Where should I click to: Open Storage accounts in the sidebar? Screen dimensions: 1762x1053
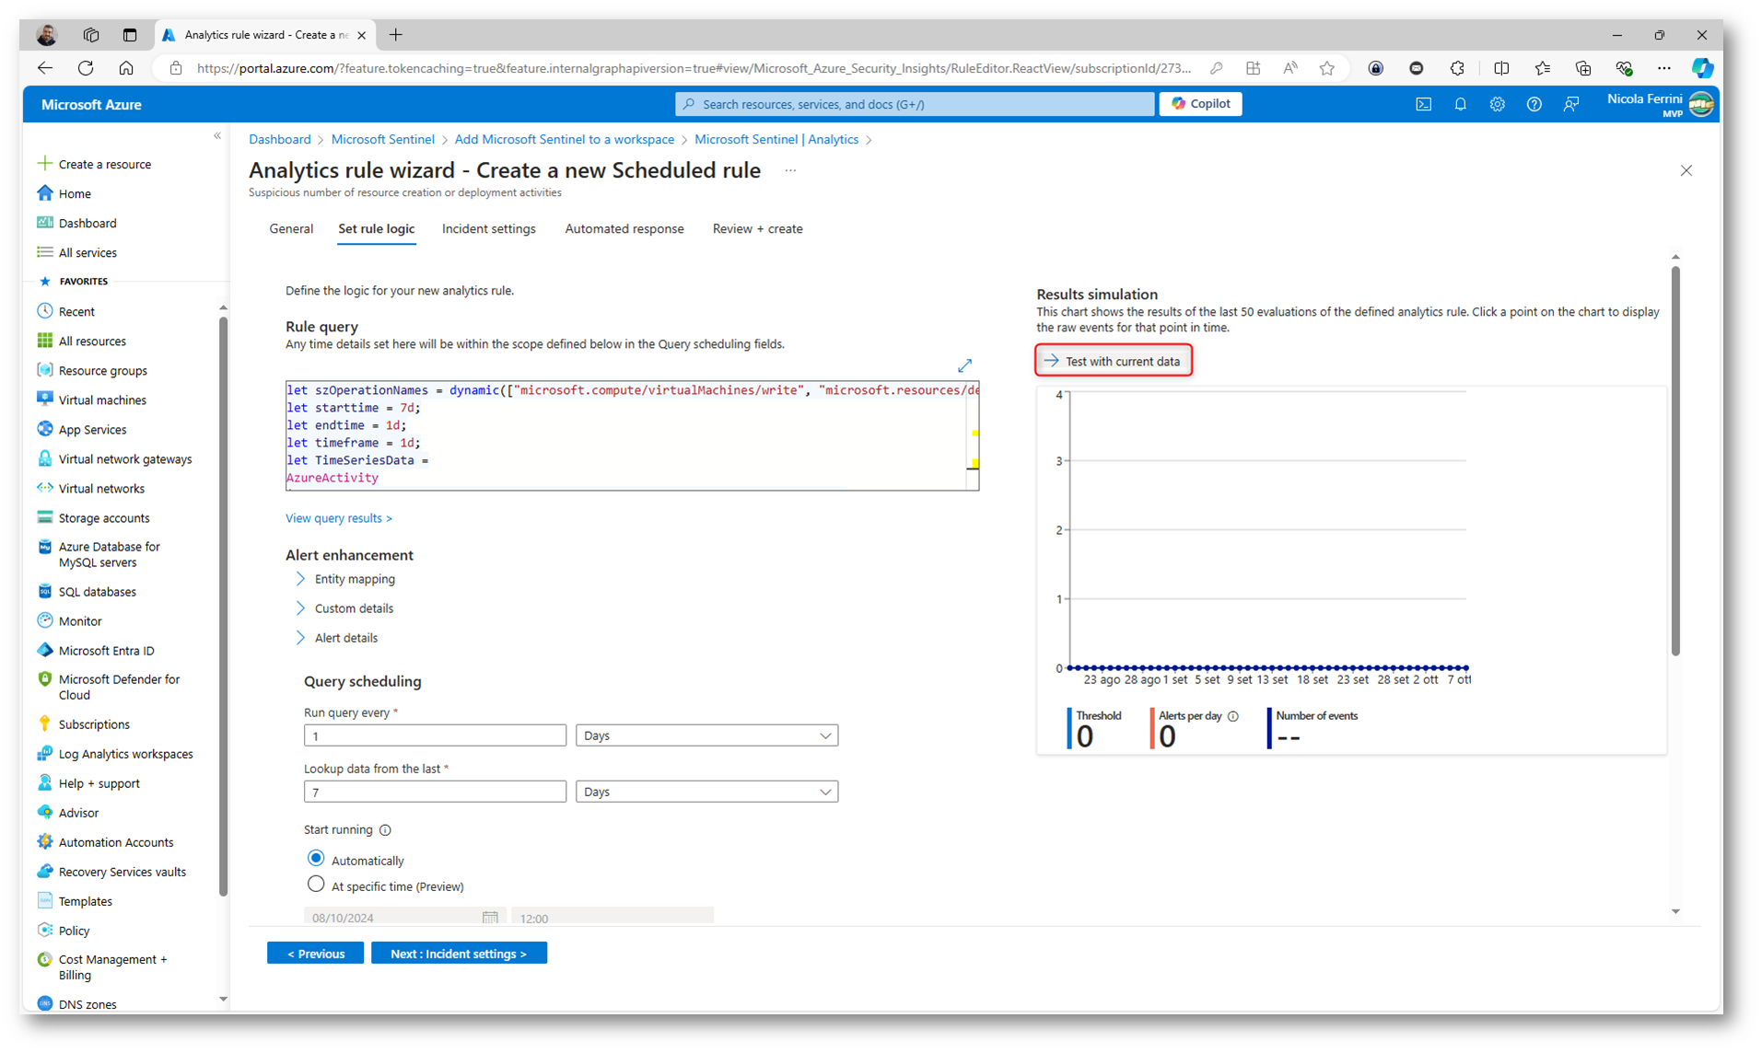point(104,518)
